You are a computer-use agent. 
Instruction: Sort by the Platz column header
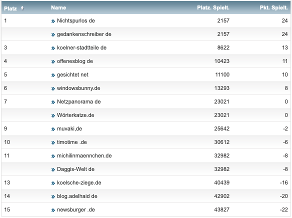point(10,8)
